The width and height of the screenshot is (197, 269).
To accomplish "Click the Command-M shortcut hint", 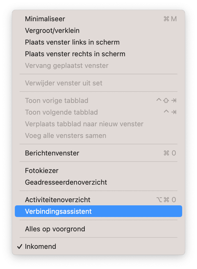I will [170, 19].
